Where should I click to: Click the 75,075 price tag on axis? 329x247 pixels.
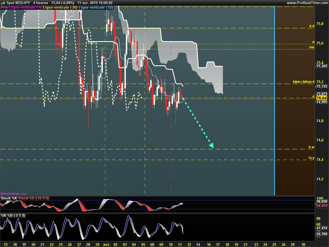(x=322, y=94)
